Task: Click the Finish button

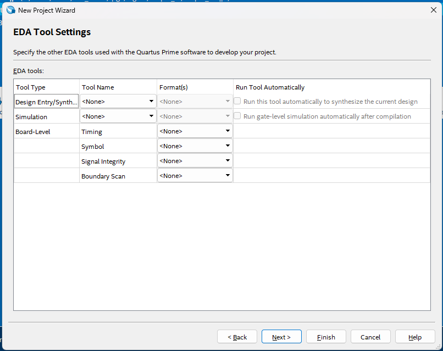Action: (326, 337)
